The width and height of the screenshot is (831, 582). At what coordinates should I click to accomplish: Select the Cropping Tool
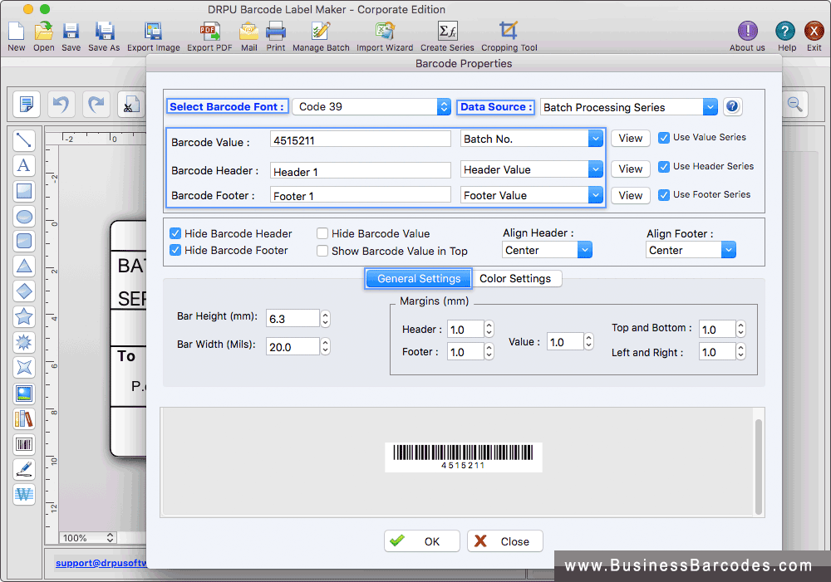[x=509, y=30]
